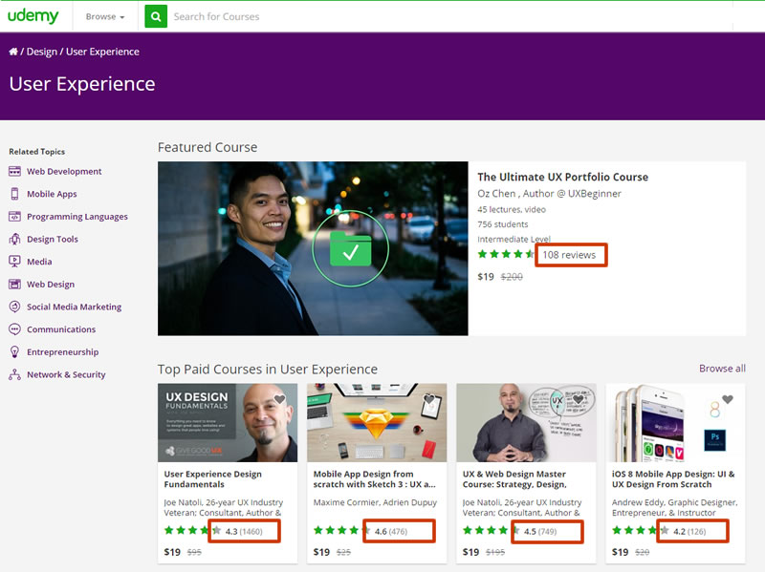Click the home icon in breadcrumb

coord(13,52)
